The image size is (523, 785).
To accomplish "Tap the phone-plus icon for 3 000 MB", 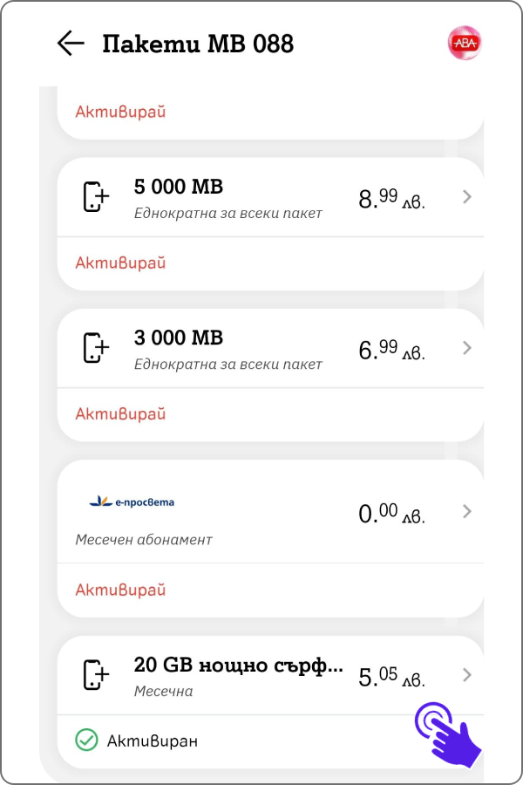I will pos(96,347).
